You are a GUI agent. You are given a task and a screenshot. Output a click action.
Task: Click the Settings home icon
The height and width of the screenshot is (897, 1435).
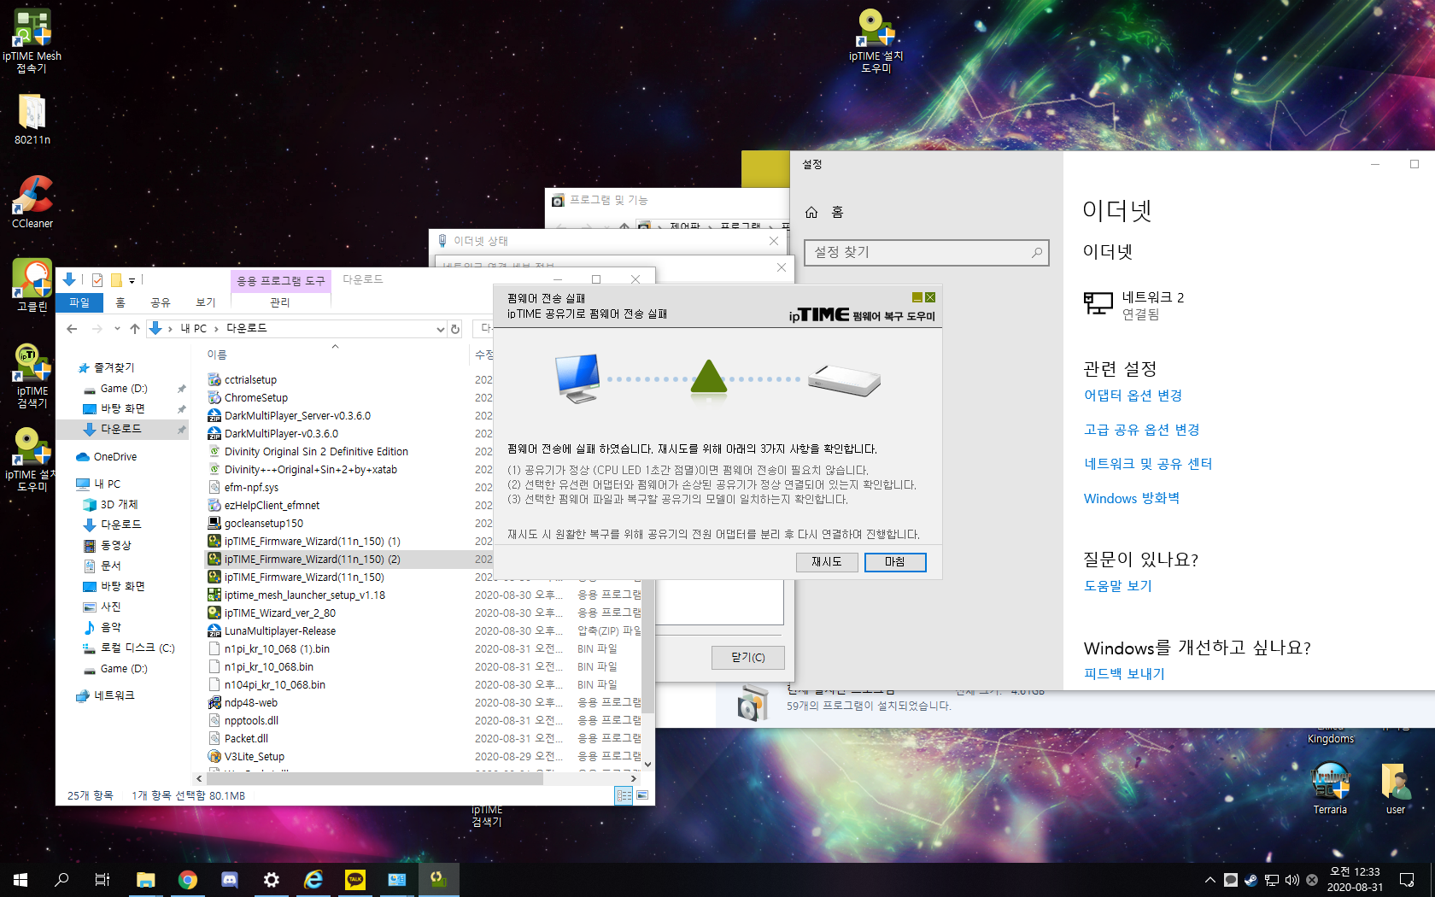[811, 212]
